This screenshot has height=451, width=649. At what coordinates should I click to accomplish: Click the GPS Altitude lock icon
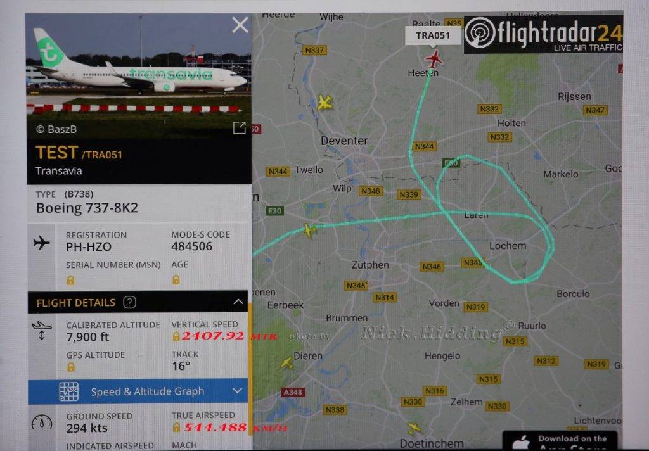71,367
